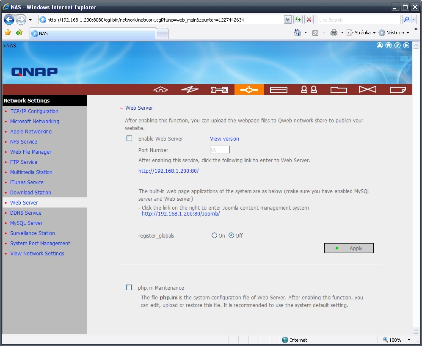Expand Print options dropdown arrow
Screen dimensions: 422x346
342,33
